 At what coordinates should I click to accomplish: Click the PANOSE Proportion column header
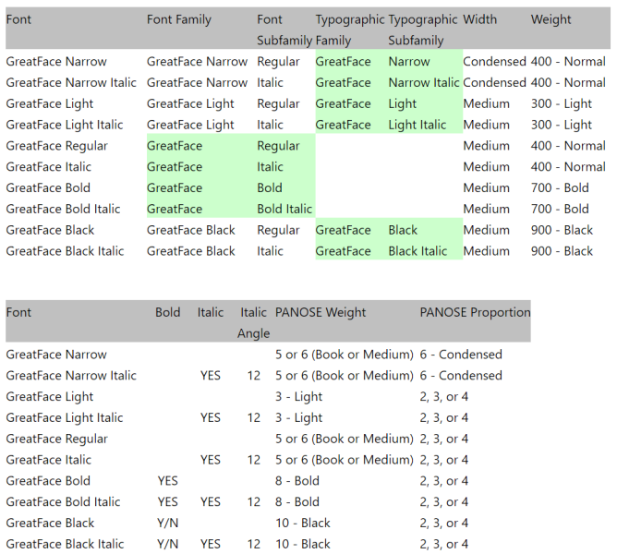pyautogui.click(x=475, y=312)
